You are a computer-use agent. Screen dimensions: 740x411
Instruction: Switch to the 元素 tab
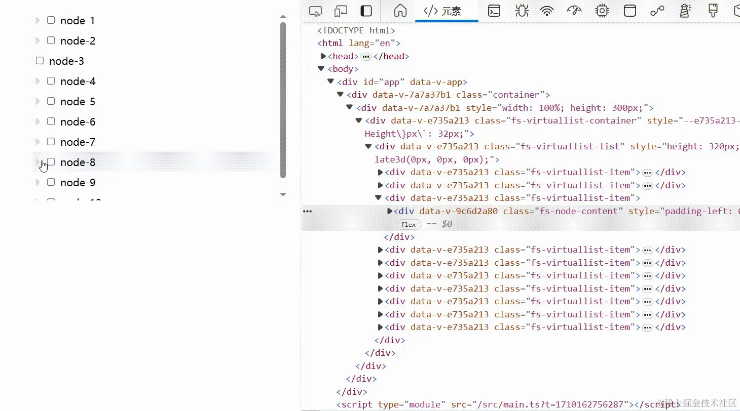coord(447,11)
